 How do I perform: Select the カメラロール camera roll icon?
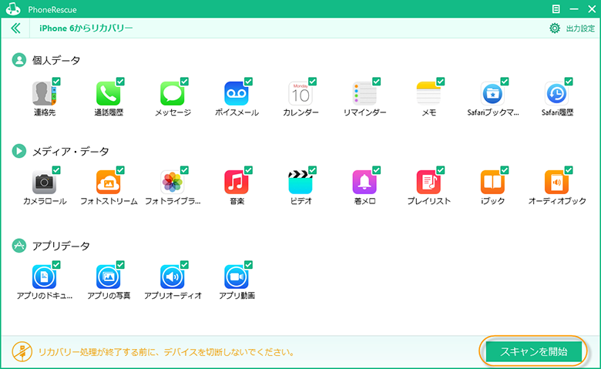click(44, 182)
